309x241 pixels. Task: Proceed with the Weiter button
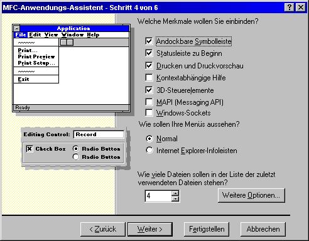[150, 229]
